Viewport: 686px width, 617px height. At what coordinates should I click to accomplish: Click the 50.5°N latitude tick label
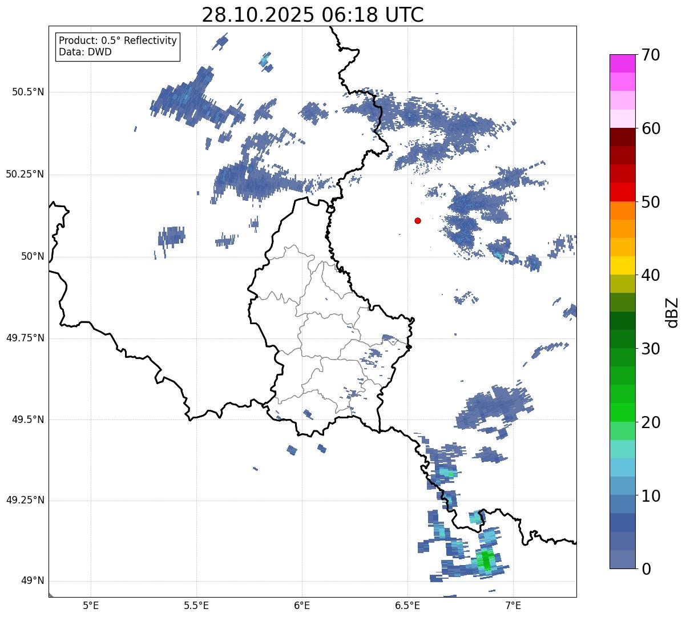point(28,92)
